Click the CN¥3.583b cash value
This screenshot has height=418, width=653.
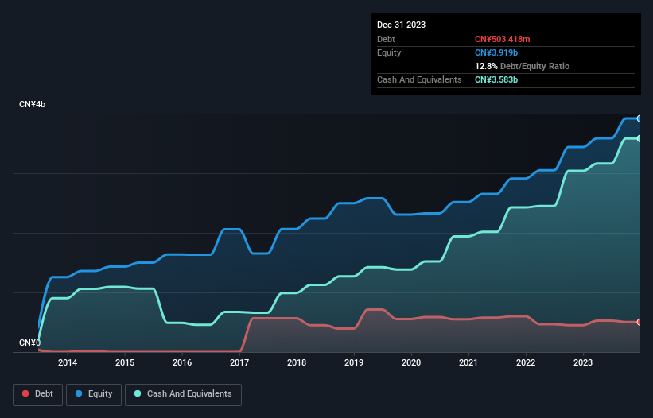[496, 79]
